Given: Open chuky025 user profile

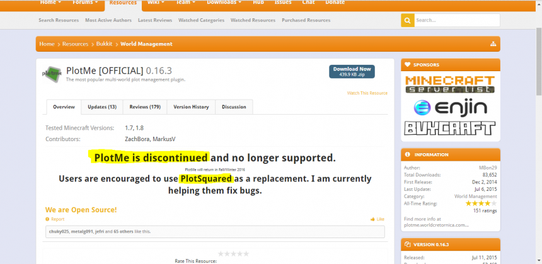Looking at the screenshot, I should point(59,231).
